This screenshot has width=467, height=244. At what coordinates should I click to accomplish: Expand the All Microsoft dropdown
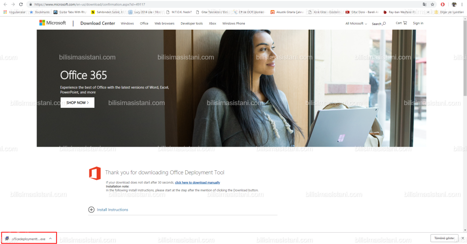point(356,24)
